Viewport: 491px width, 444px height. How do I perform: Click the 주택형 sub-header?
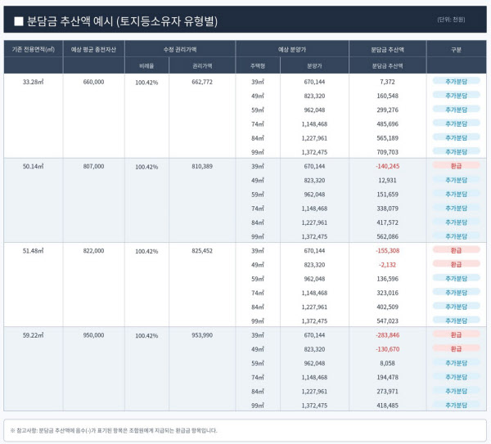click(x=258, y=66)
